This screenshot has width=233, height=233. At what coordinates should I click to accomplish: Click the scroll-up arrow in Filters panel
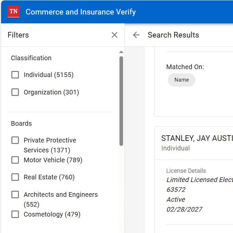(121, 52)
